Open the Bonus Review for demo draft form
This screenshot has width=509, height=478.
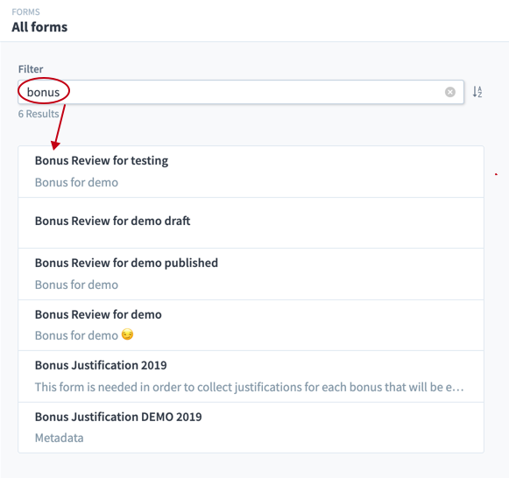tap(251, 222)
